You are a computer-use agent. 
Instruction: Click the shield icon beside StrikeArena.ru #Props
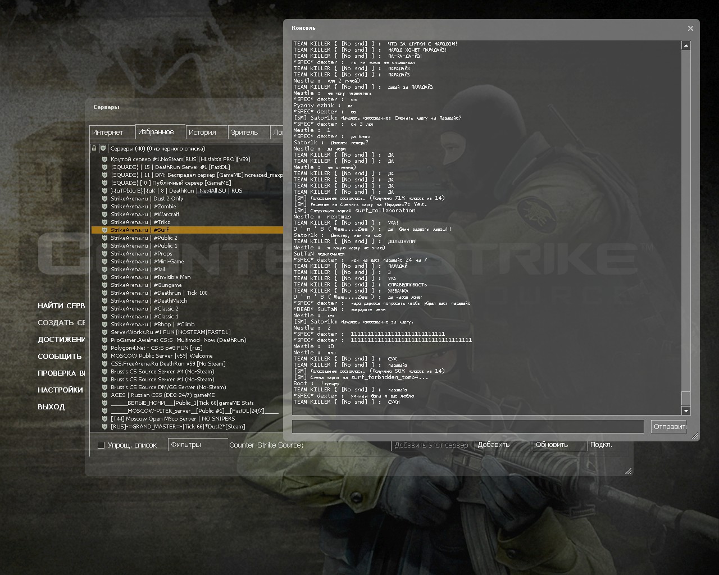(104, 254)
